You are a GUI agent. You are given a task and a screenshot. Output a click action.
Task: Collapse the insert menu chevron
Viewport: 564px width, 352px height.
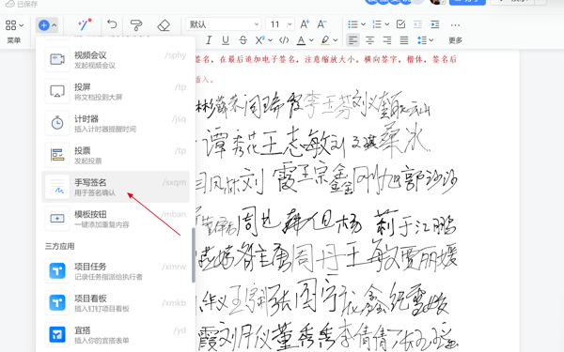coord(54,25)
